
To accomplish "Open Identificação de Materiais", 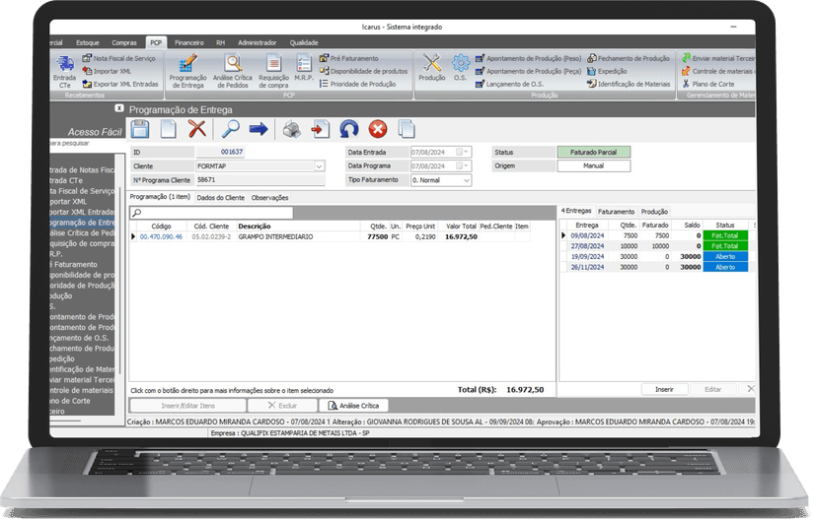I will click(629, 84).
